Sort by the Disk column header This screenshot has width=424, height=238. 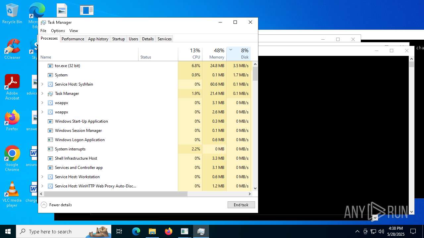point(238,54)
